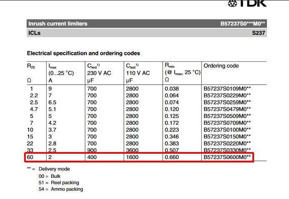
Task: Select the B57237S0***M0** part number title
Action: click(x=243, y=24)
